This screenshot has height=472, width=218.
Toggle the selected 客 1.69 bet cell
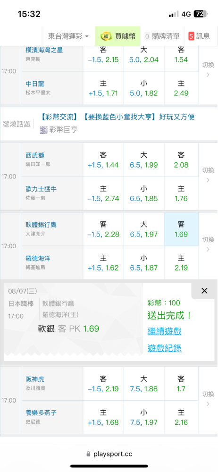tap(181, 229)
